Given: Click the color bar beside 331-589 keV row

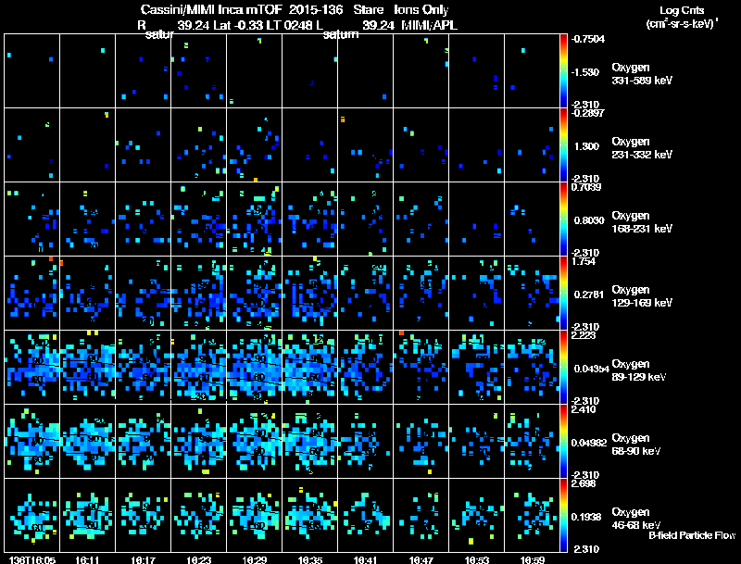Looking at the screenshot, I should (563, 71).
